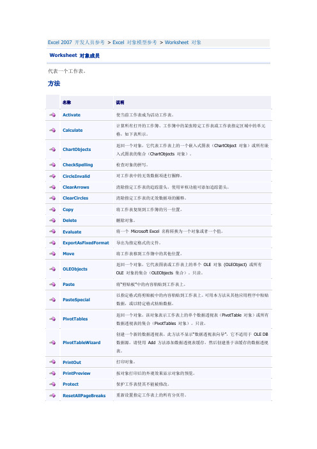Screen dimensions: 317x449
Task: Click the method icon beside Protect
Action: (52, 384)
